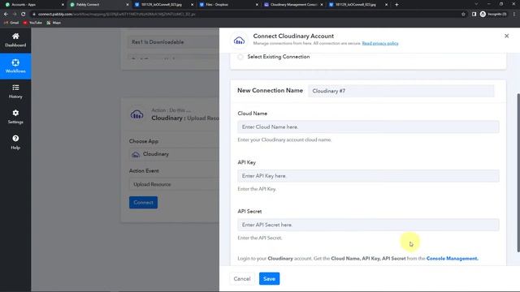The width and height of the screenshot is (520, 292).
Task: Click the Res1 Is Downloadable field
Action: [173, 42]
